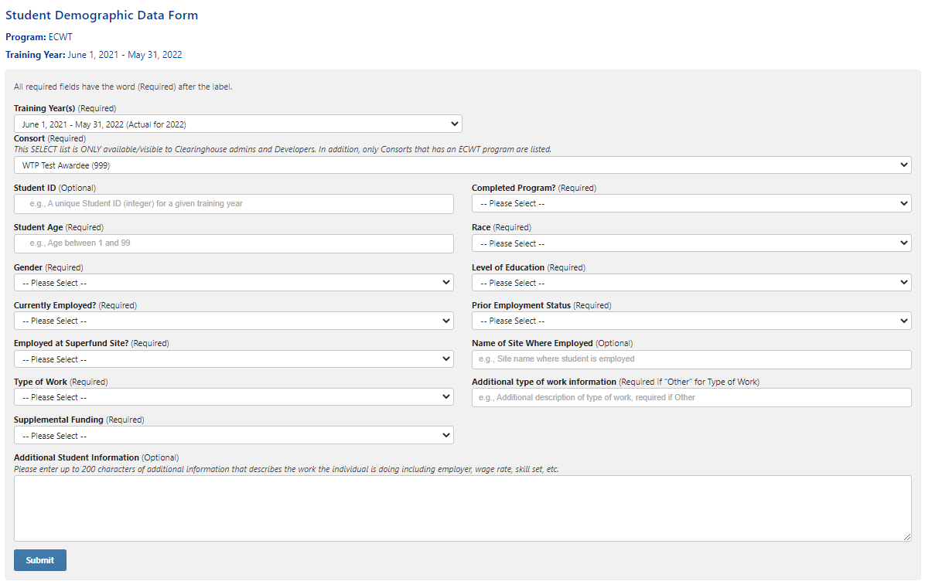Click the Additional Student Information textarea
The width and height of the screenshot is (925, 588).
pos(462,508)
